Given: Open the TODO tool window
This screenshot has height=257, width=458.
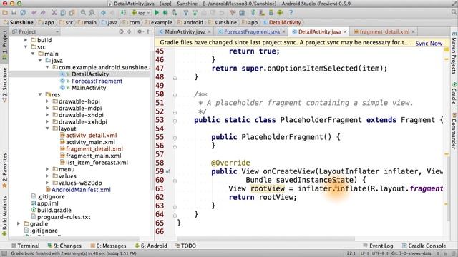Looking at the screenshot, I should pos(185,246).
